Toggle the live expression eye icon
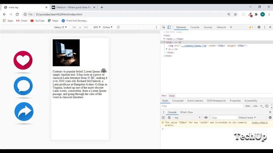The height and width of the screenshot is (153, 273). tap(206, 118)
